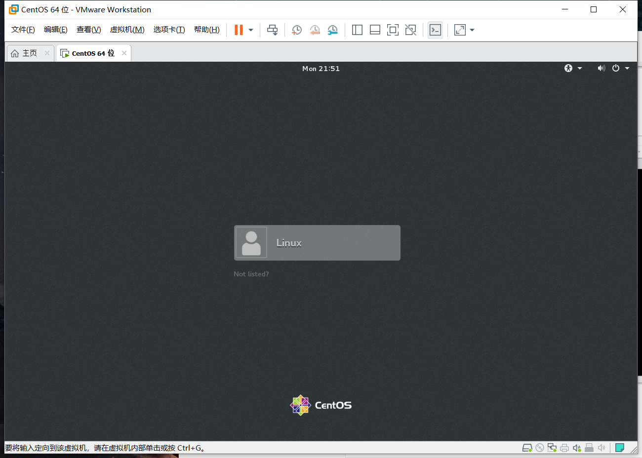Open the snapshot manager wrench icon

coord(333,30)
